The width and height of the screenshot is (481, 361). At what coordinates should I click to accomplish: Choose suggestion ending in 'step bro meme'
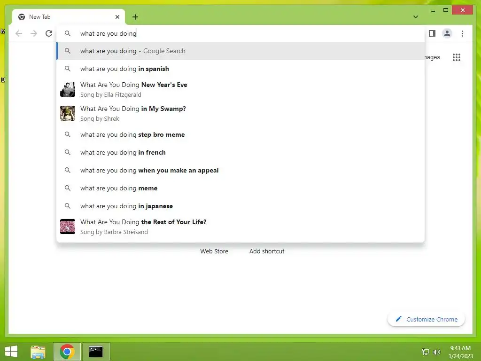pyautogui.click(x=241, y=134)
